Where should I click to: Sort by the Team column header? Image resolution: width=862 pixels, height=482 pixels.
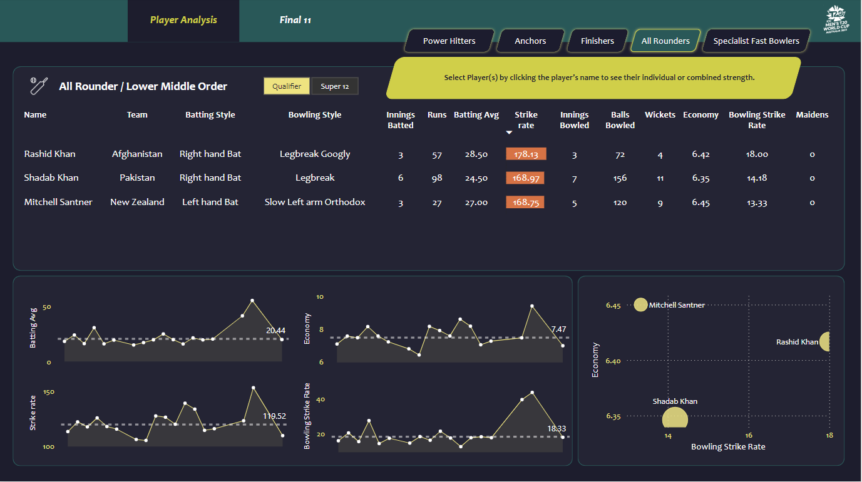137,115
